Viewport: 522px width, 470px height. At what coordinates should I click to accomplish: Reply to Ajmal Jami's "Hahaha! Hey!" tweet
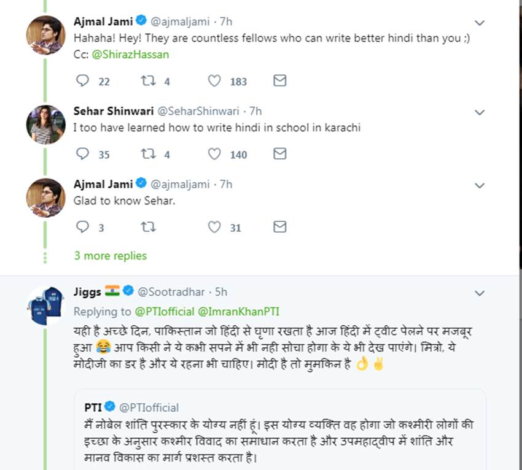tap(83, 80)
